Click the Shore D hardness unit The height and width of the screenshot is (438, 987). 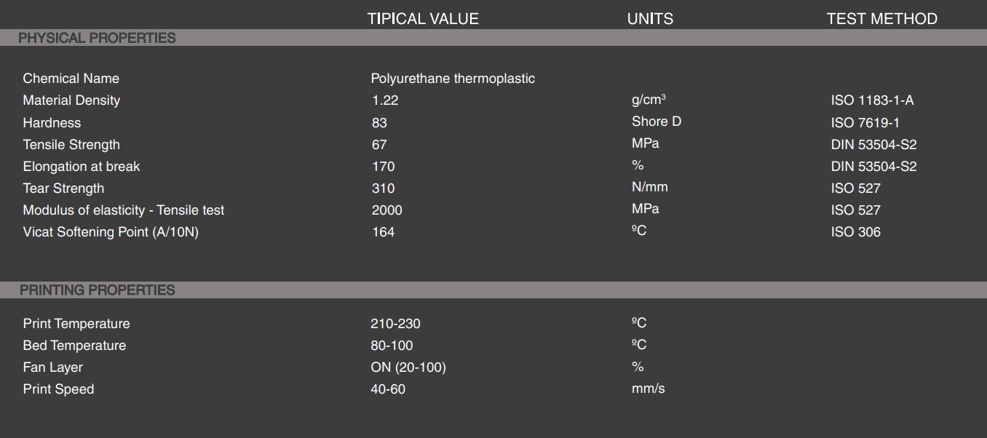point(657,122)
